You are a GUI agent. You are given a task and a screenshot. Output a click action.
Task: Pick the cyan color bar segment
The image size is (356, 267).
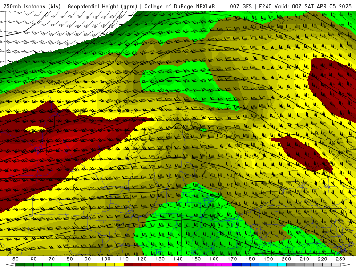coord(282,265)
